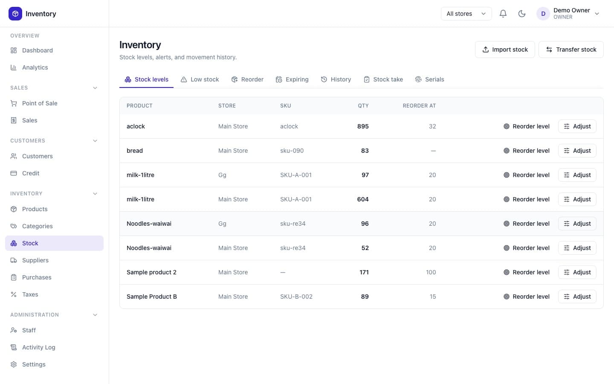Click the Transfer stock button
614x384 pixels.
click(571, 49)
